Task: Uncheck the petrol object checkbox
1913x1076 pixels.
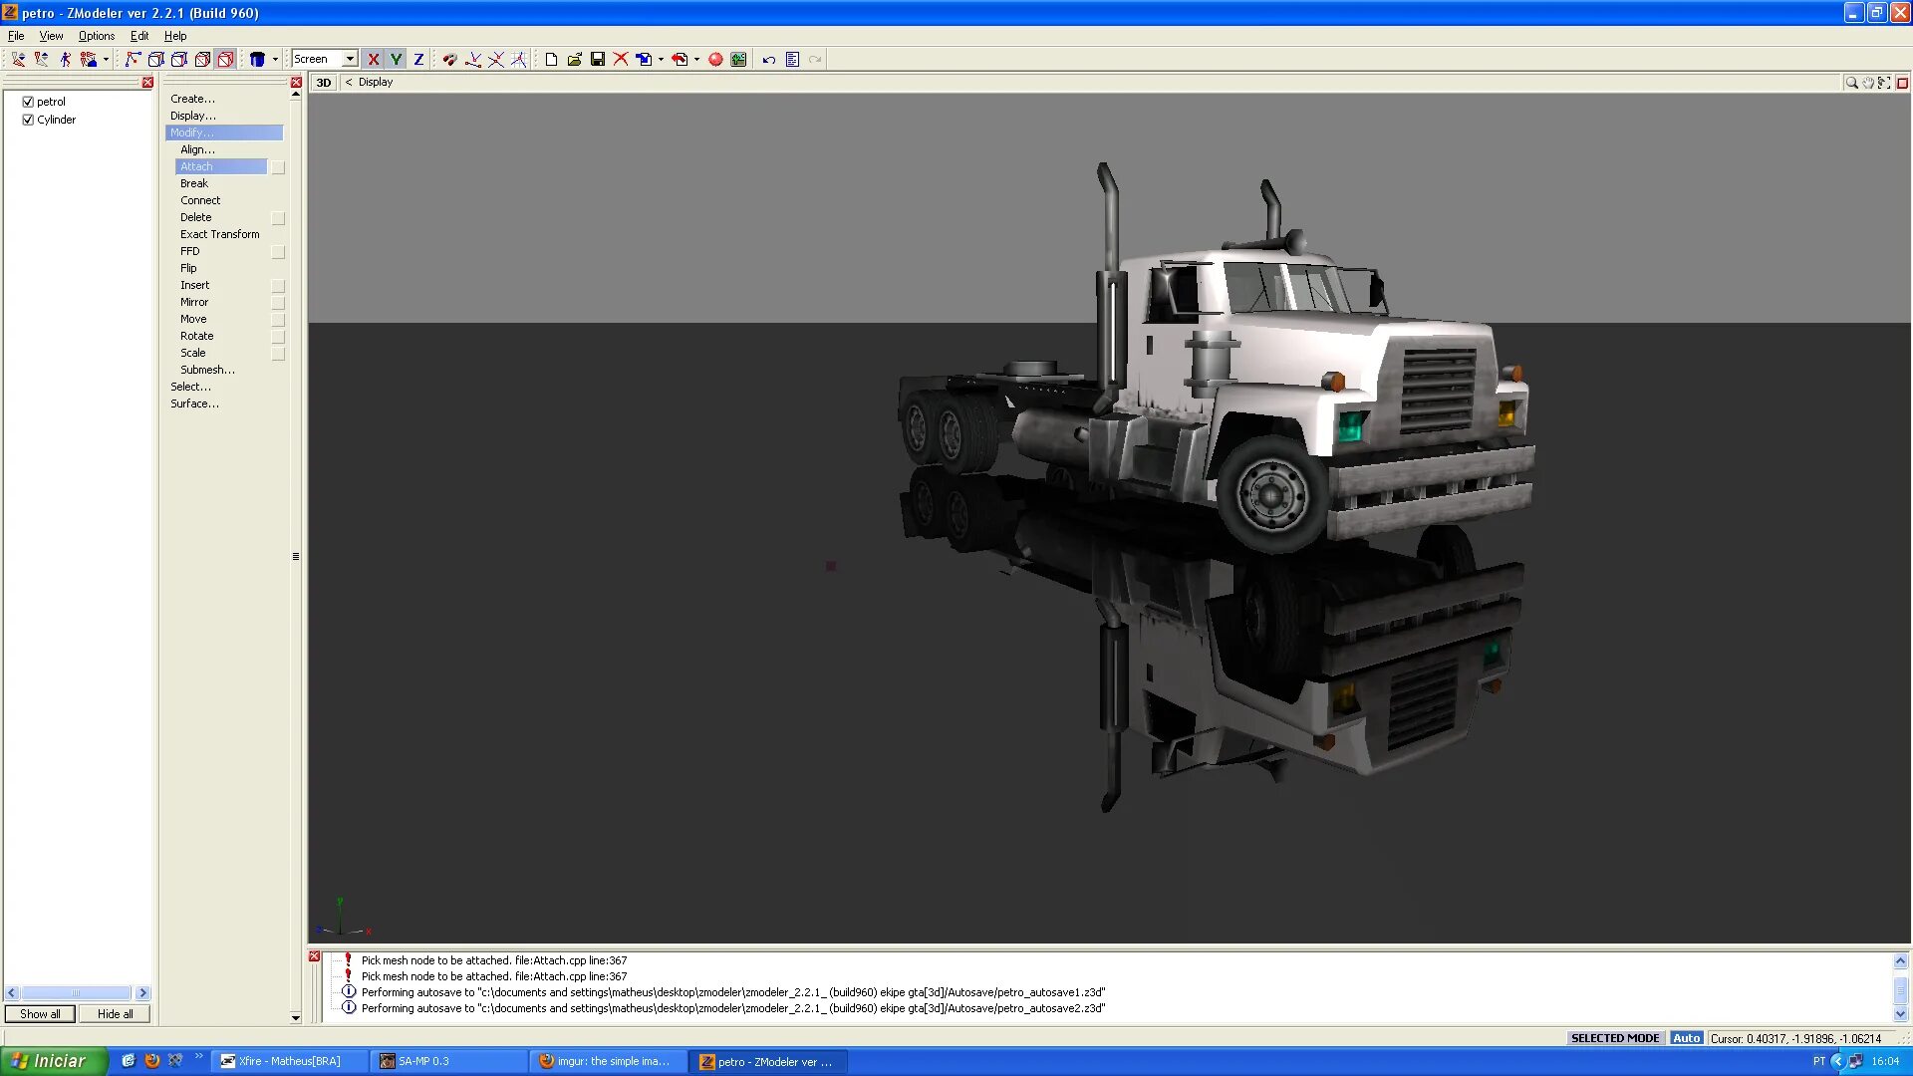Action: pos(28,102)
